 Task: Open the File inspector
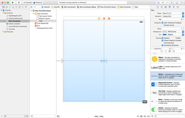[x=158, y=7]
